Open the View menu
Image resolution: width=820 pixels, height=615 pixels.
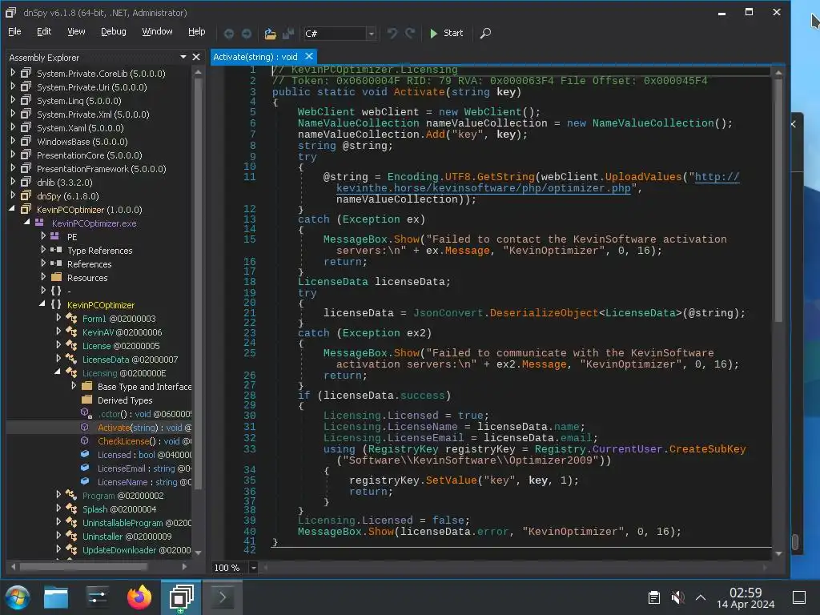pos(76,31)
